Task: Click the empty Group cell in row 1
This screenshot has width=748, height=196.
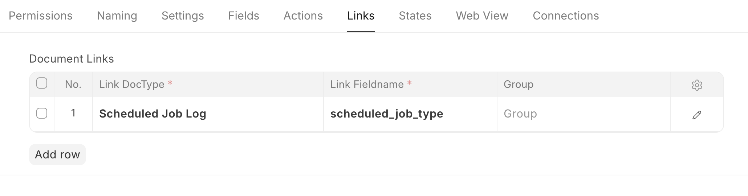Action: point(583,114)
